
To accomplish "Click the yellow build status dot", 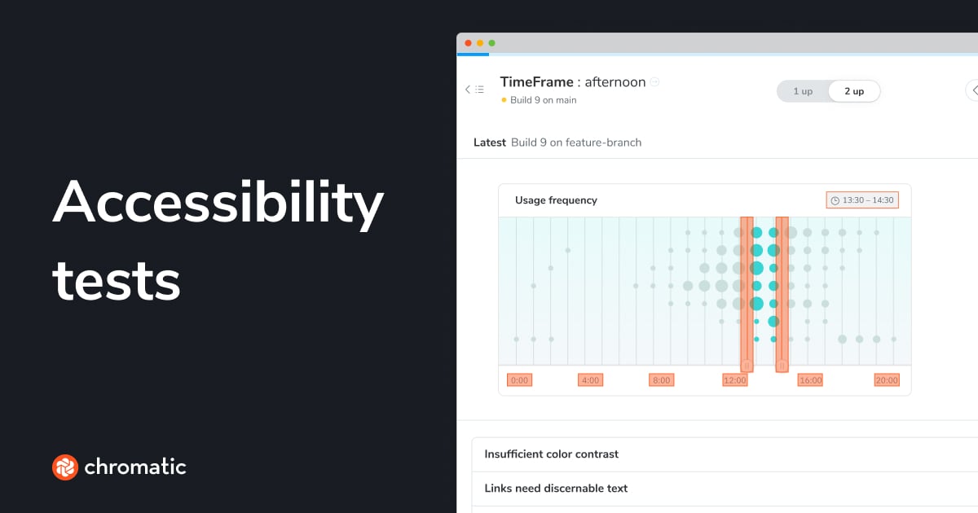I will (504, 100).
